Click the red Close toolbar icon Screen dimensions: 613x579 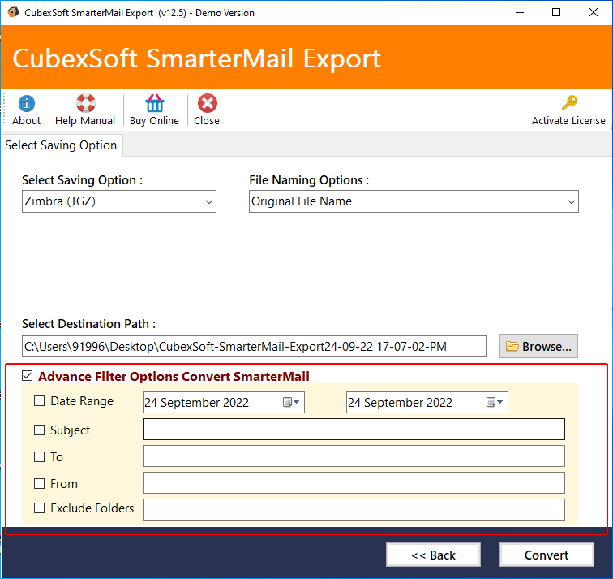click(208, 103)
